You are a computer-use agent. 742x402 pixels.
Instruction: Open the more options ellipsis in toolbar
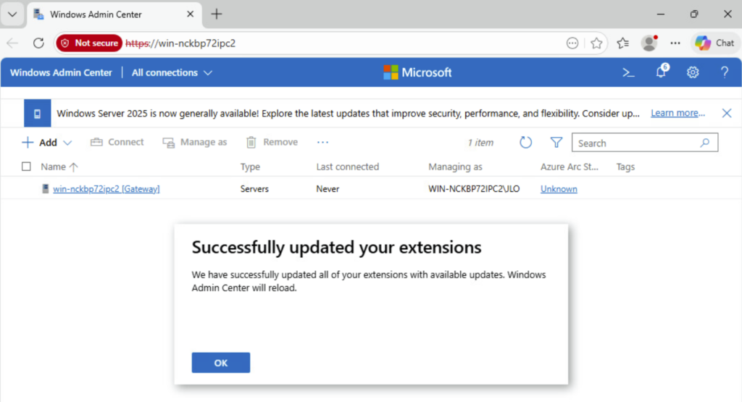coord(322,143)
